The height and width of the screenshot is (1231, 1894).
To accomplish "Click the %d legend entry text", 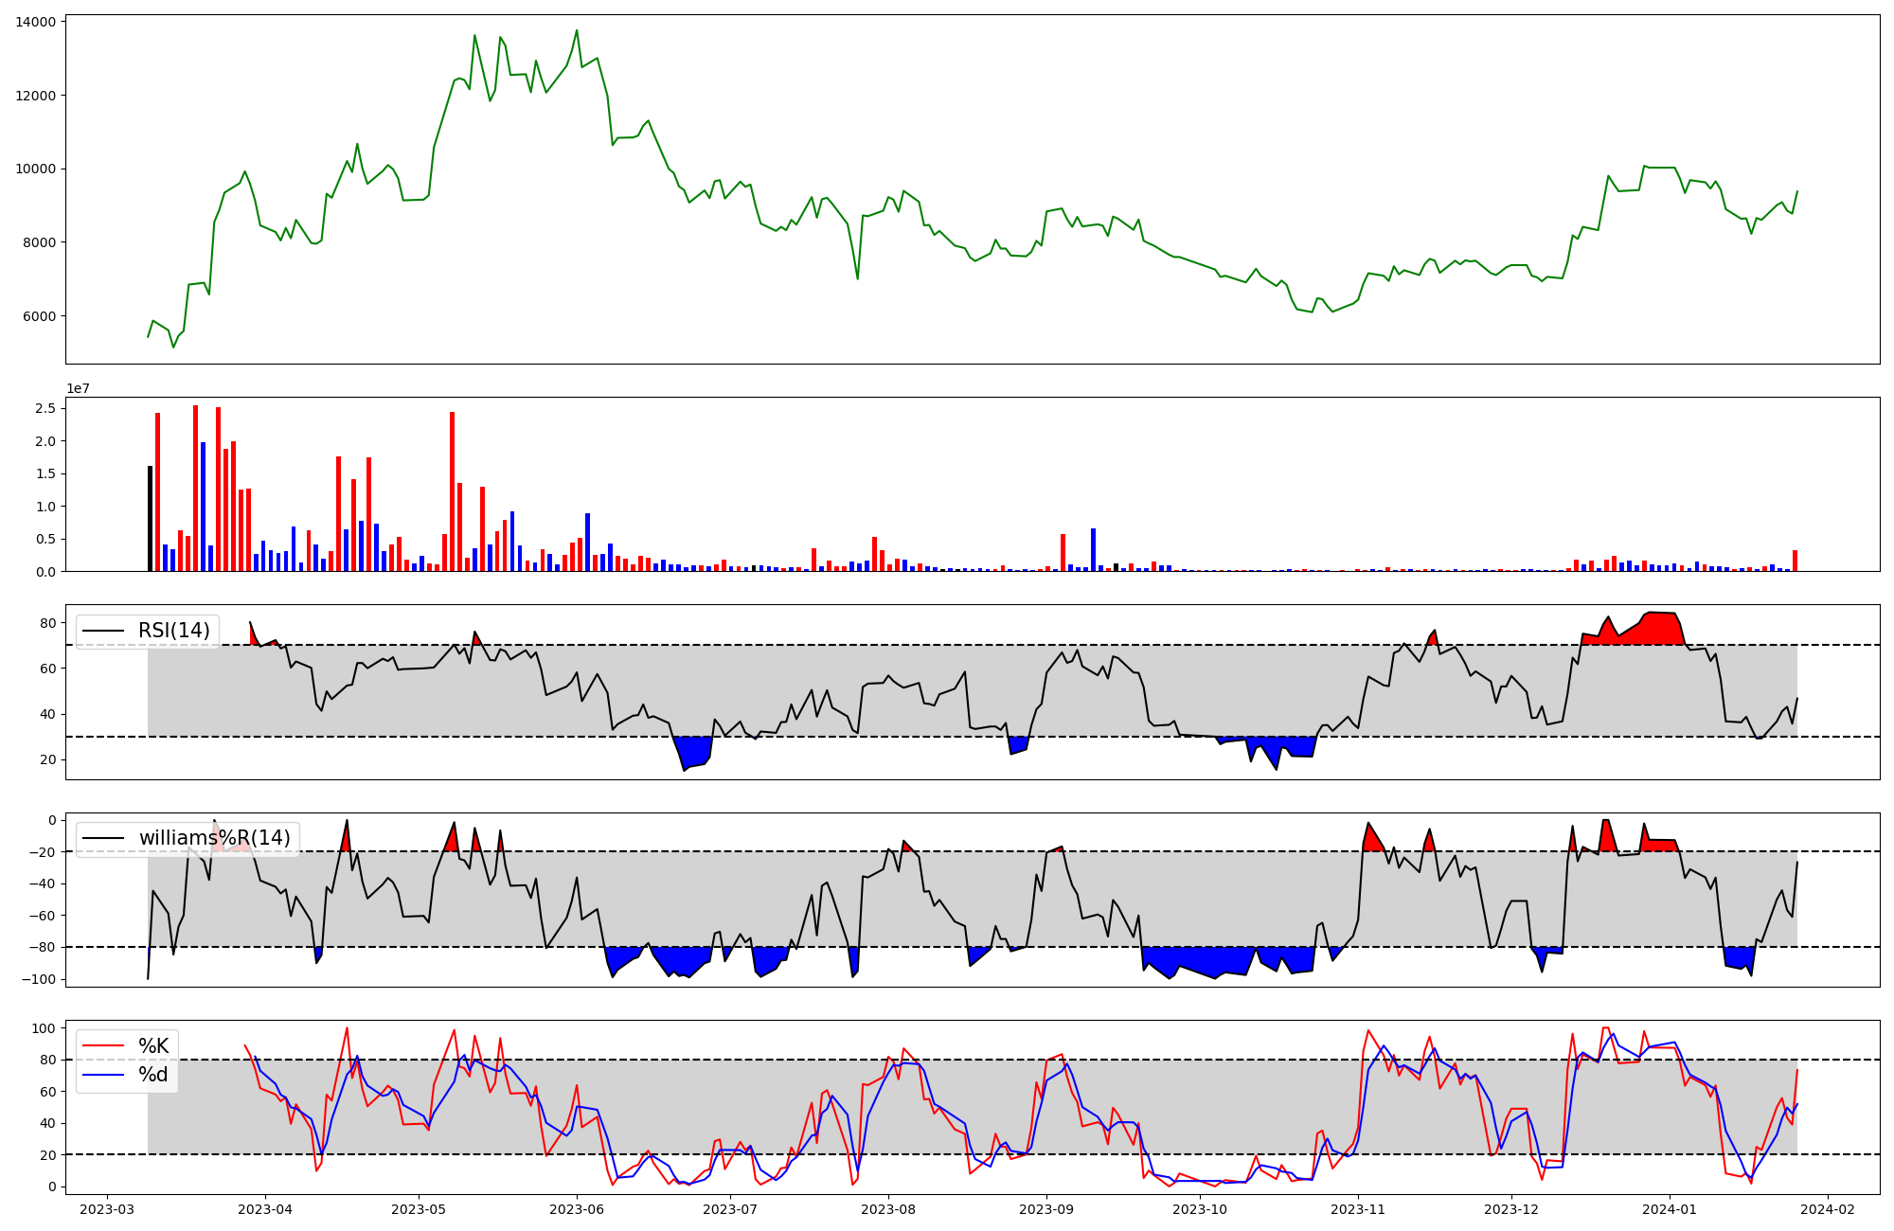I will coord(153,1075).
